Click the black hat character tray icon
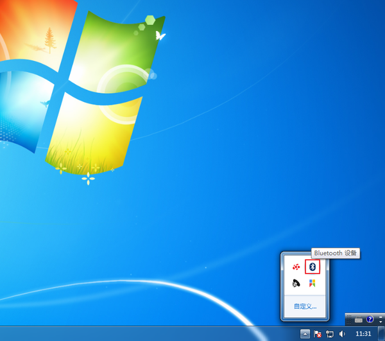 coord(296,283)
